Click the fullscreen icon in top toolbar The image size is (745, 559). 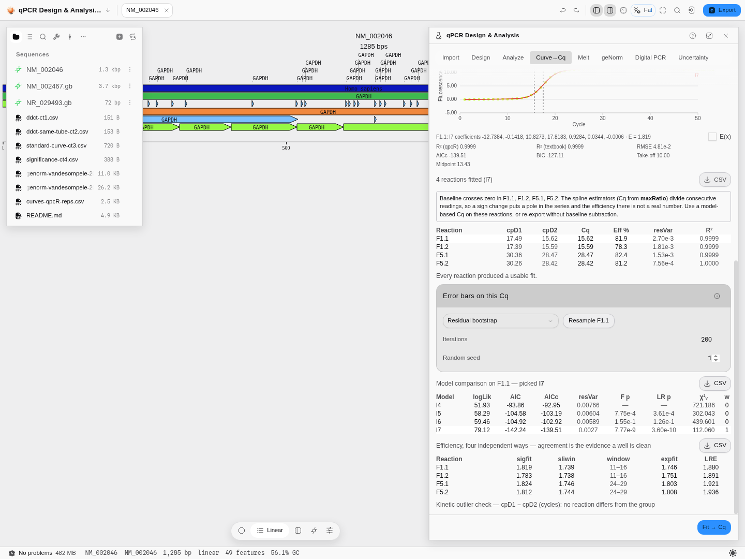[663, 10]
